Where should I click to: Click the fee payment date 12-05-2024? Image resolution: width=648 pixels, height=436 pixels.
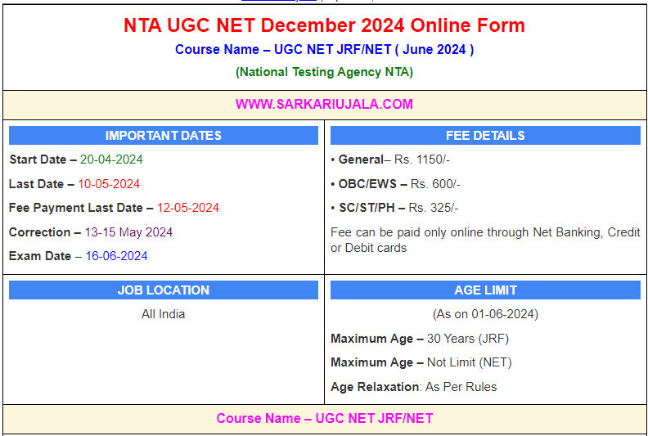click(x=188, y=208)
